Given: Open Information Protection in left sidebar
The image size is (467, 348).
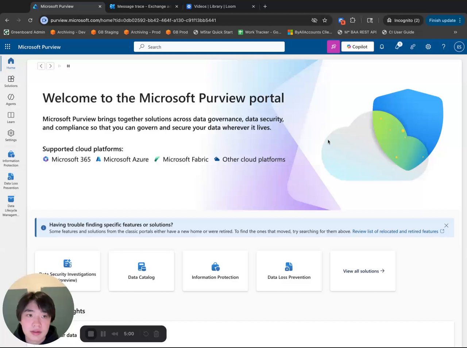Looking at the screenshot, I should coord(11,159).
